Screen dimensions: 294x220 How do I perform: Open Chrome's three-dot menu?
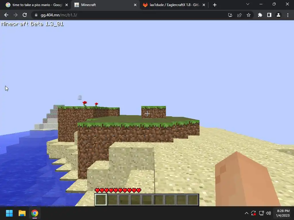288,15
